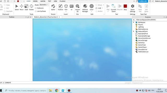Select the Select tool arrow
Viewport: 167px width, 93px height.
point(17,7)
